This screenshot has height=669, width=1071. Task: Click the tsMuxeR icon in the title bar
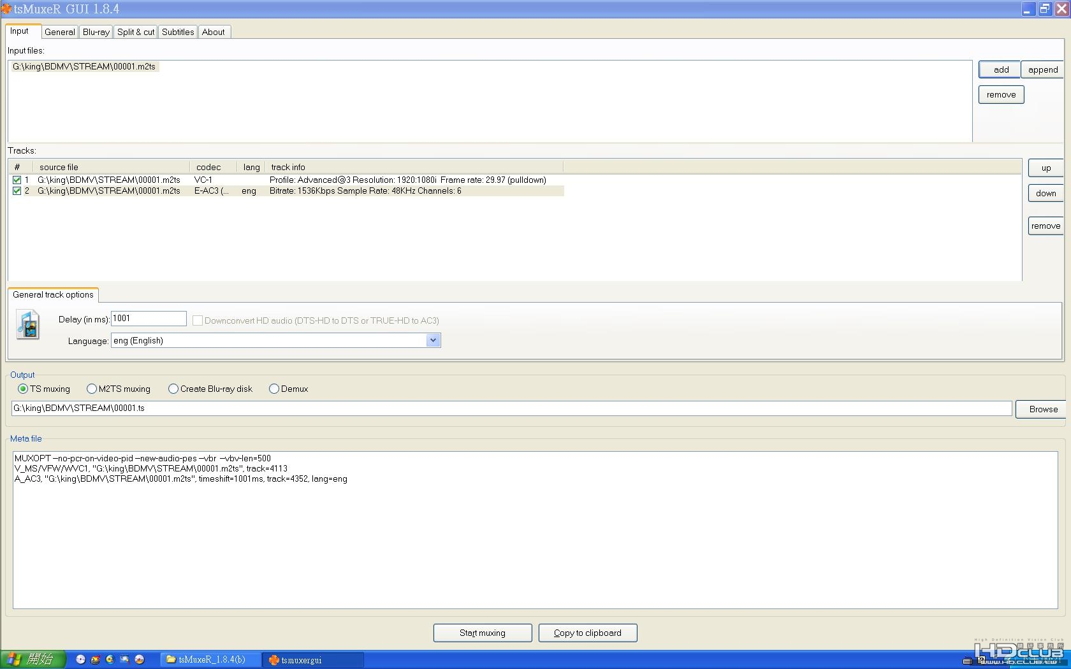[6, 9]
